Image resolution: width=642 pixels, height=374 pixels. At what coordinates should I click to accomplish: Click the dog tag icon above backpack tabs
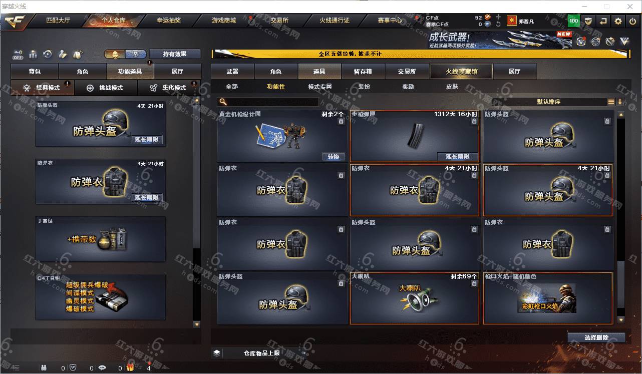click(78, 54)
